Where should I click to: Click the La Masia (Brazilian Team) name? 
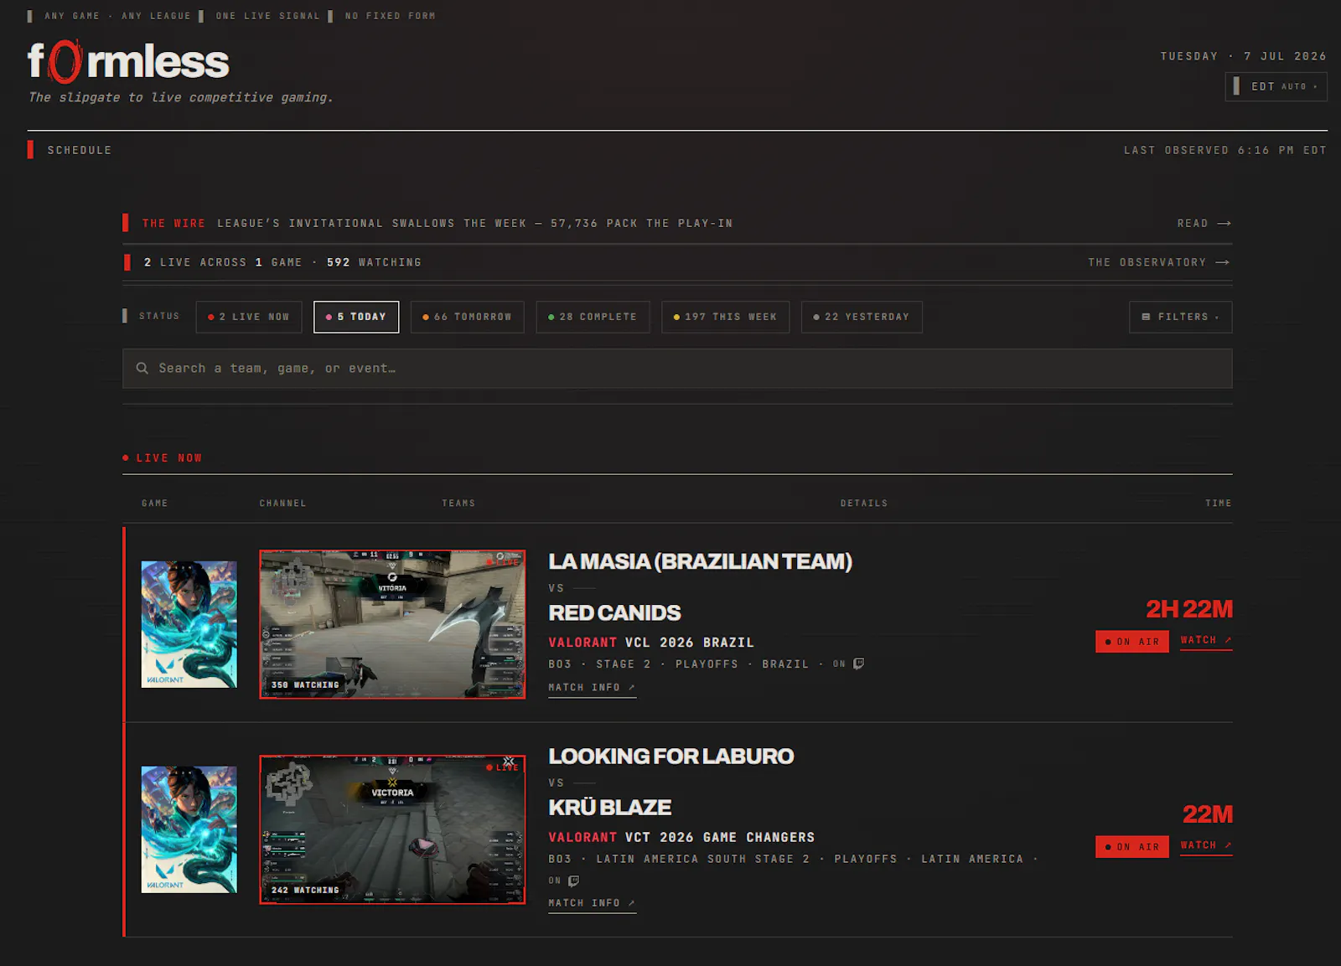click(x=700, y=561)
